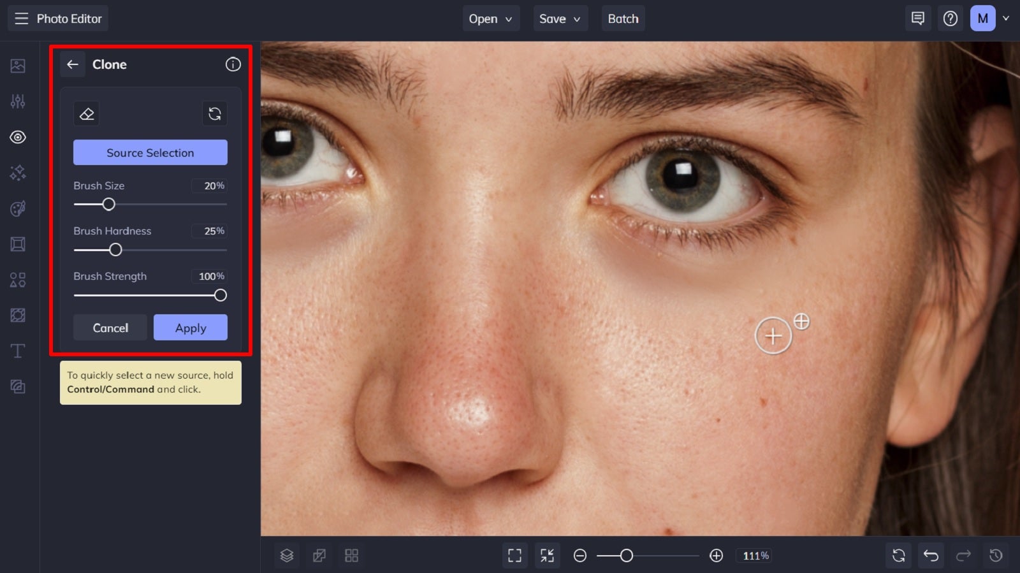Click the Apply button
This screenshot has width=1020, height=573.
191,328
